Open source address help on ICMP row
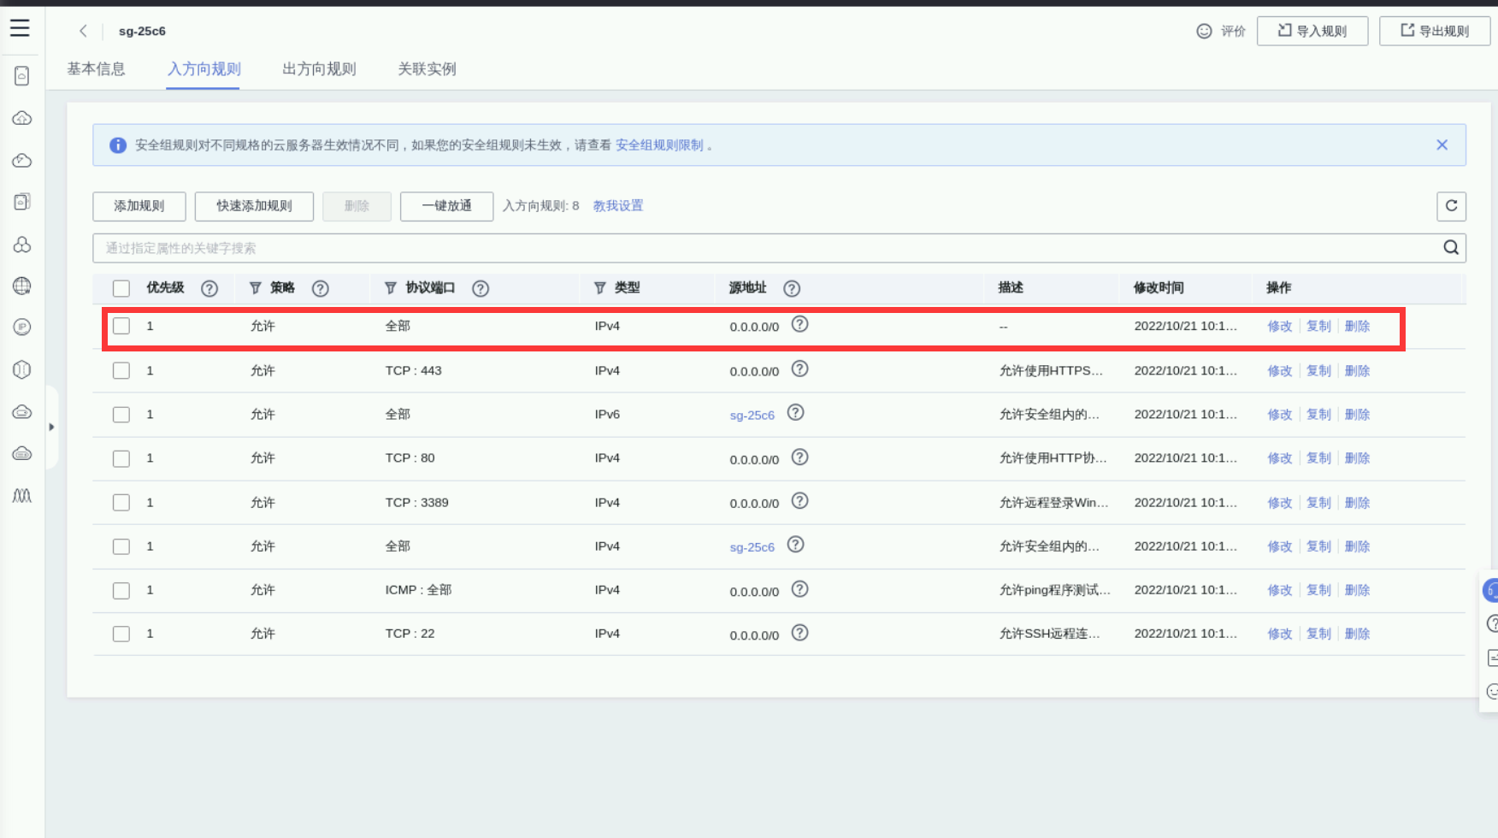This screenshot has height=838, width=1498. point(799,589)
